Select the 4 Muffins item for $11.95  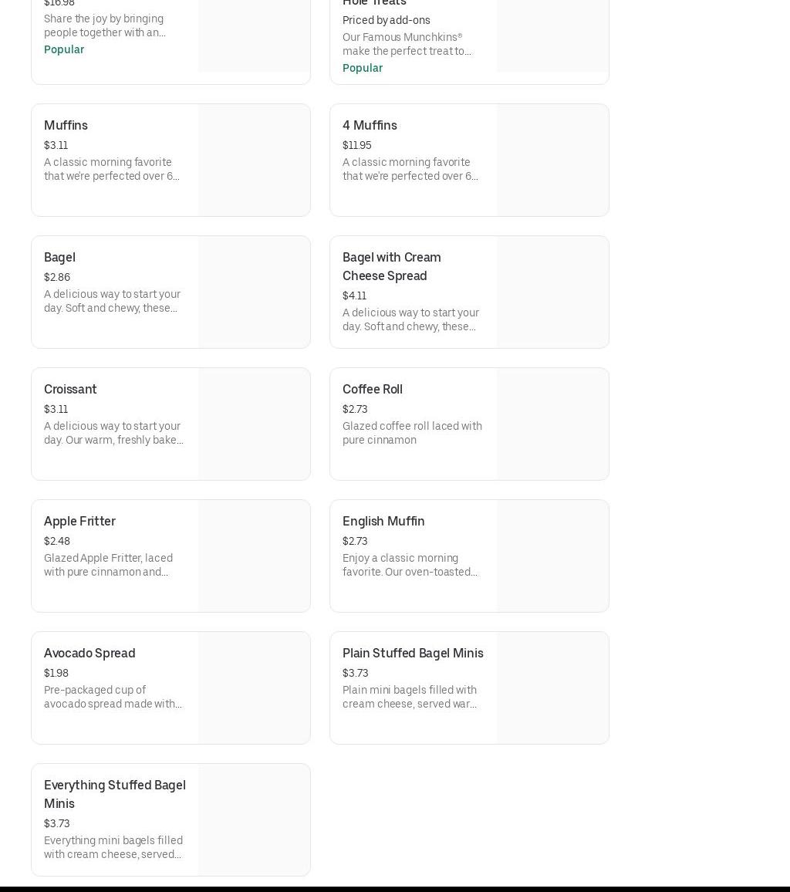pyautogui.click(x=370, y=125)
